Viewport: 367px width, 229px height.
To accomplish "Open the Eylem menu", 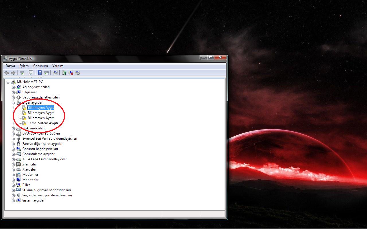I will [x=24, y=66].
